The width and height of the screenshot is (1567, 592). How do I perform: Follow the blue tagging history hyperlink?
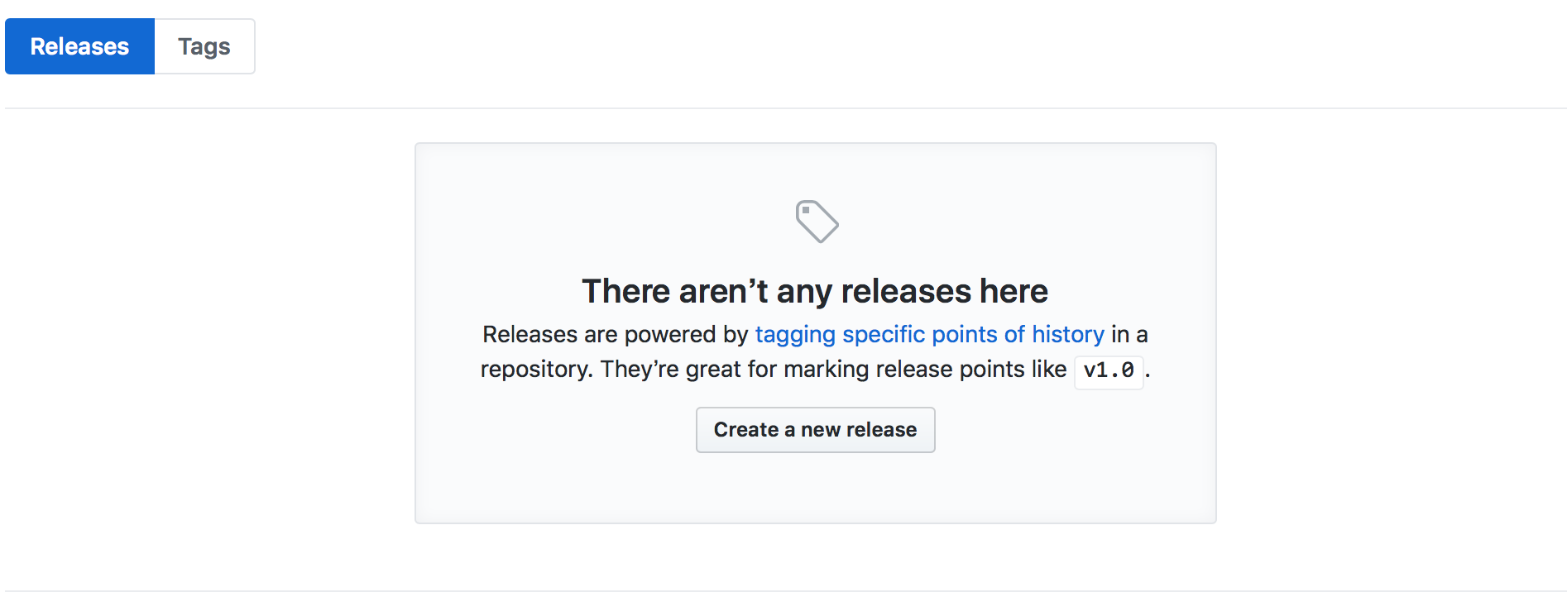click(x=929, y=334)
